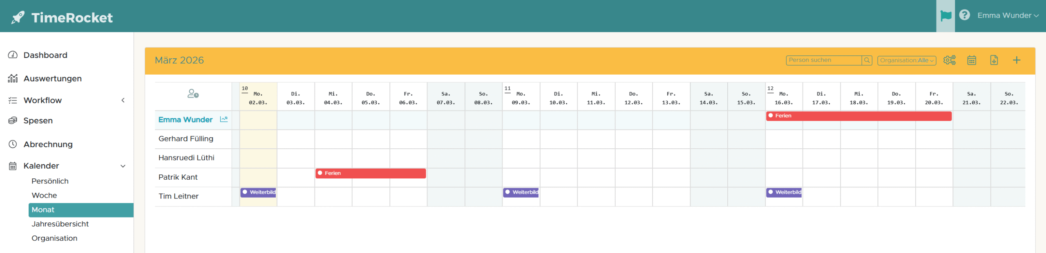The image size is (1046, 253).
Task: Open the help question mark icon
Action: click(965, 15)
